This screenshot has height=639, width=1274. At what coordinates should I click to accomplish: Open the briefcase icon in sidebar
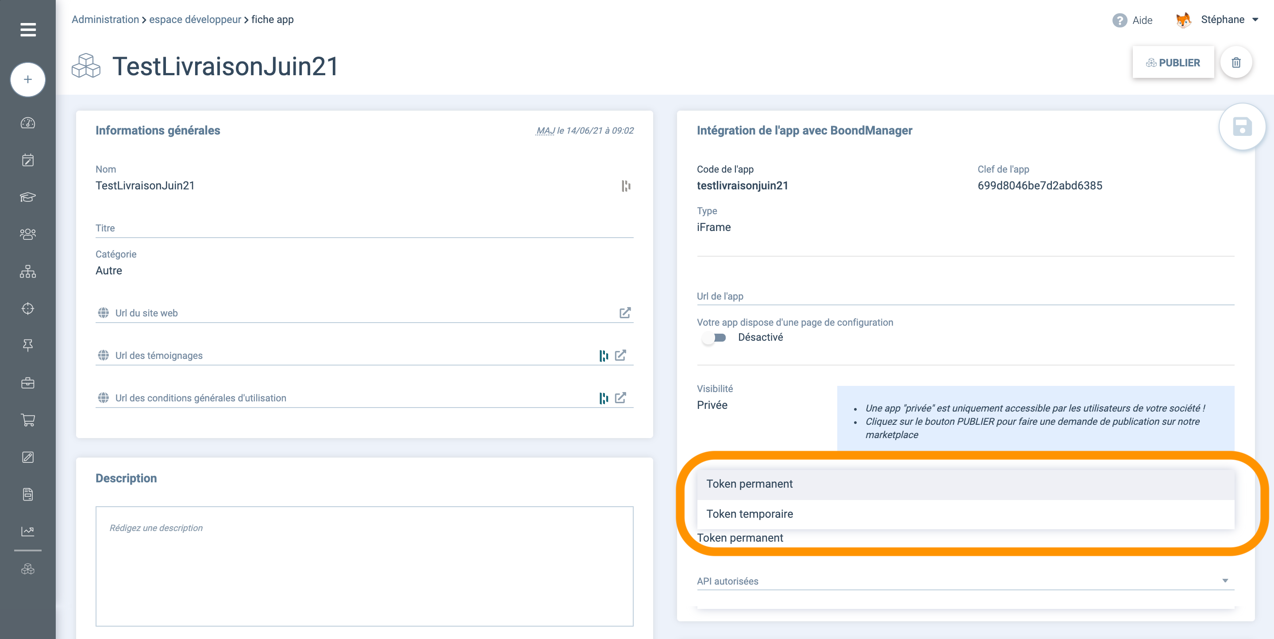click(28, 382)
